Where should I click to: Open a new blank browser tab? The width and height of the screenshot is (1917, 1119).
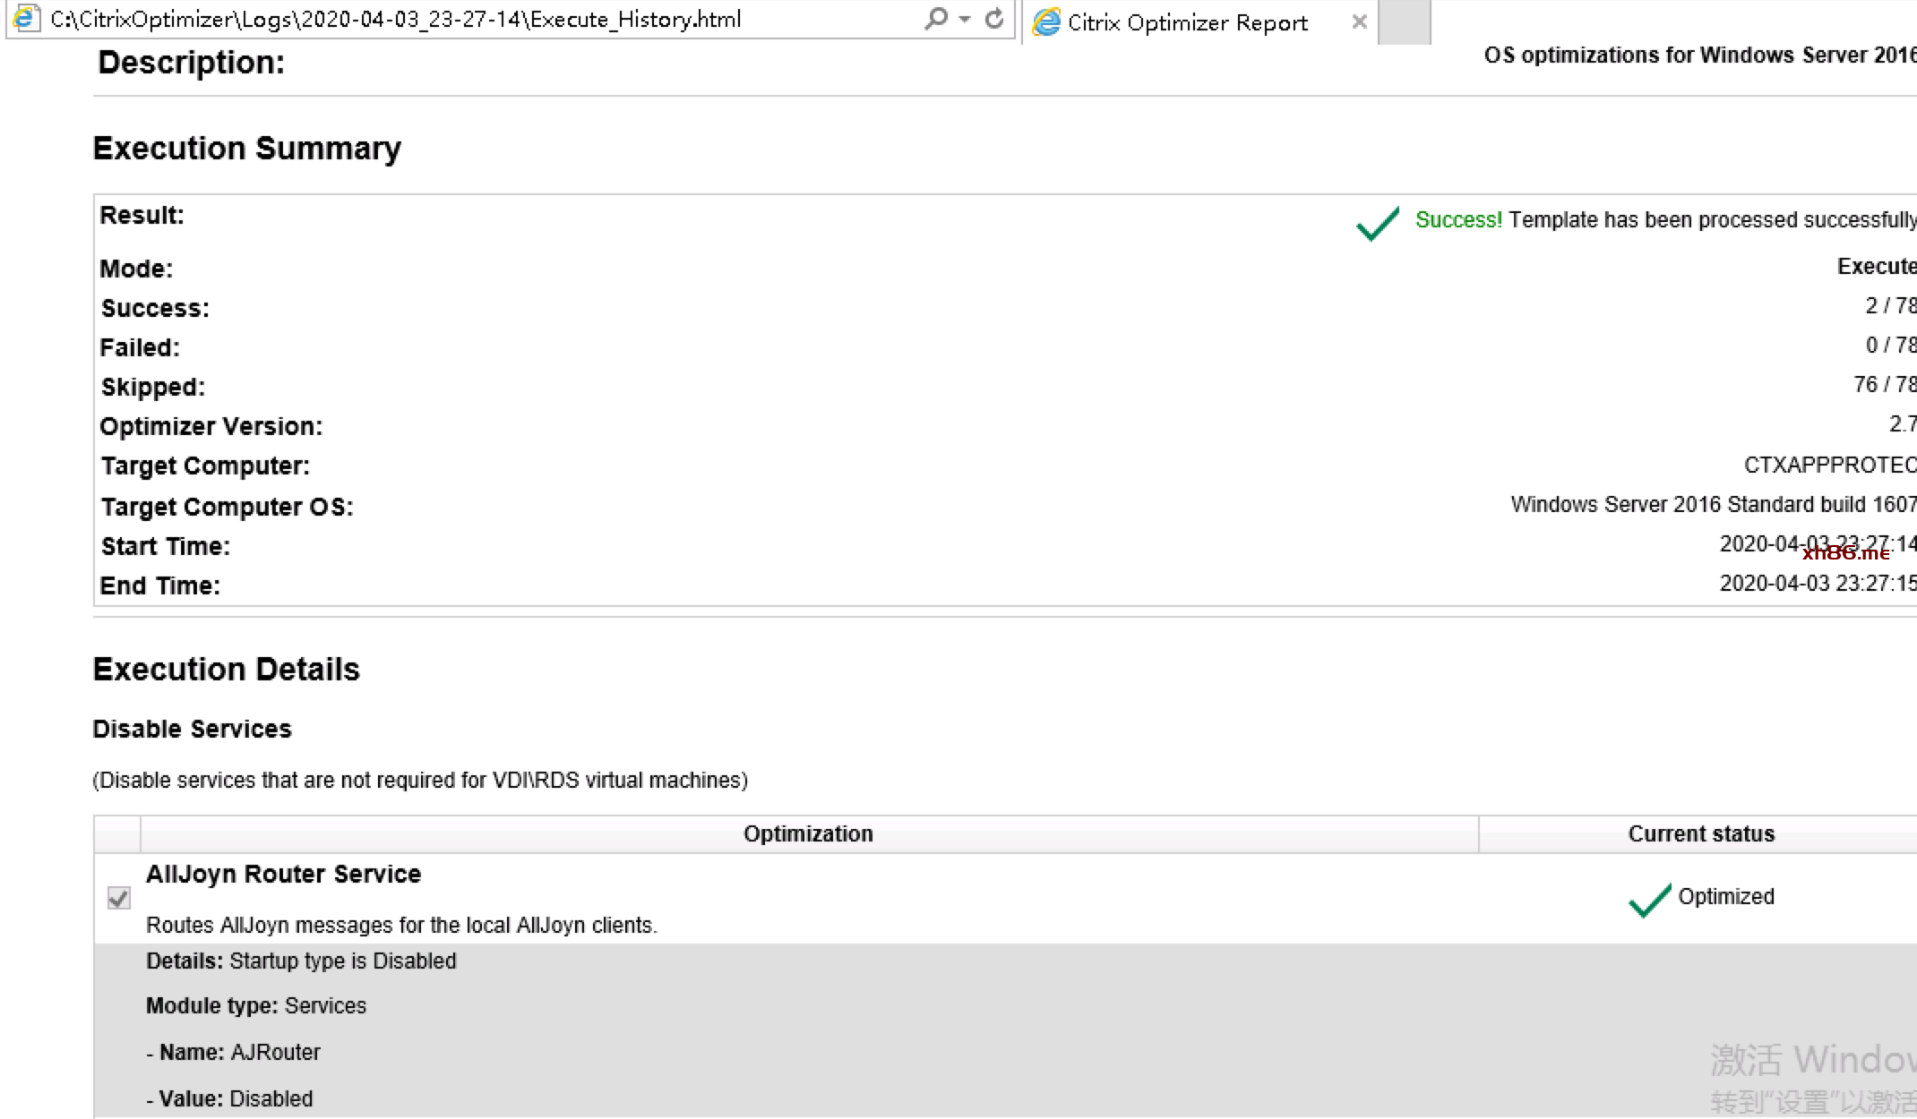point(1404,22)
